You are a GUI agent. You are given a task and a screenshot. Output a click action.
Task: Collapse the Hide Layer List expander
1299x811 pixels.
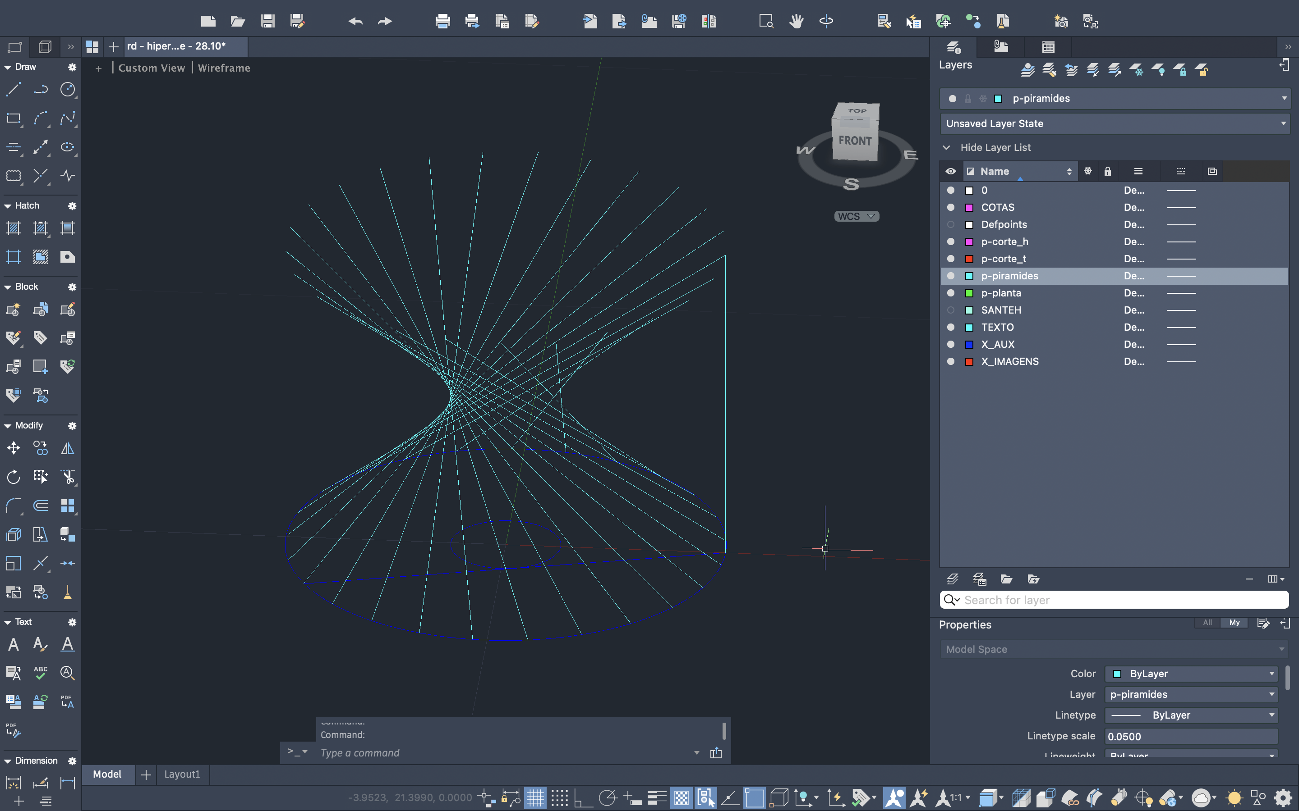[946, 147]
